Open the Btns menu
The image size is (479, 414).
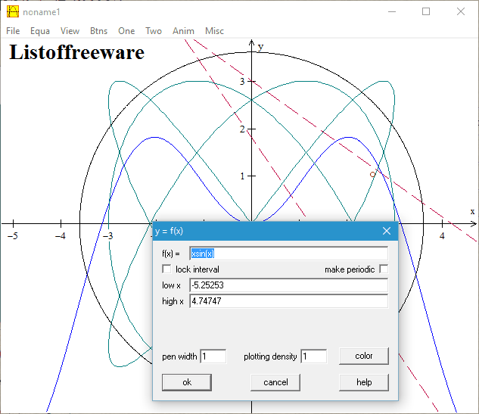coord(98,31)
